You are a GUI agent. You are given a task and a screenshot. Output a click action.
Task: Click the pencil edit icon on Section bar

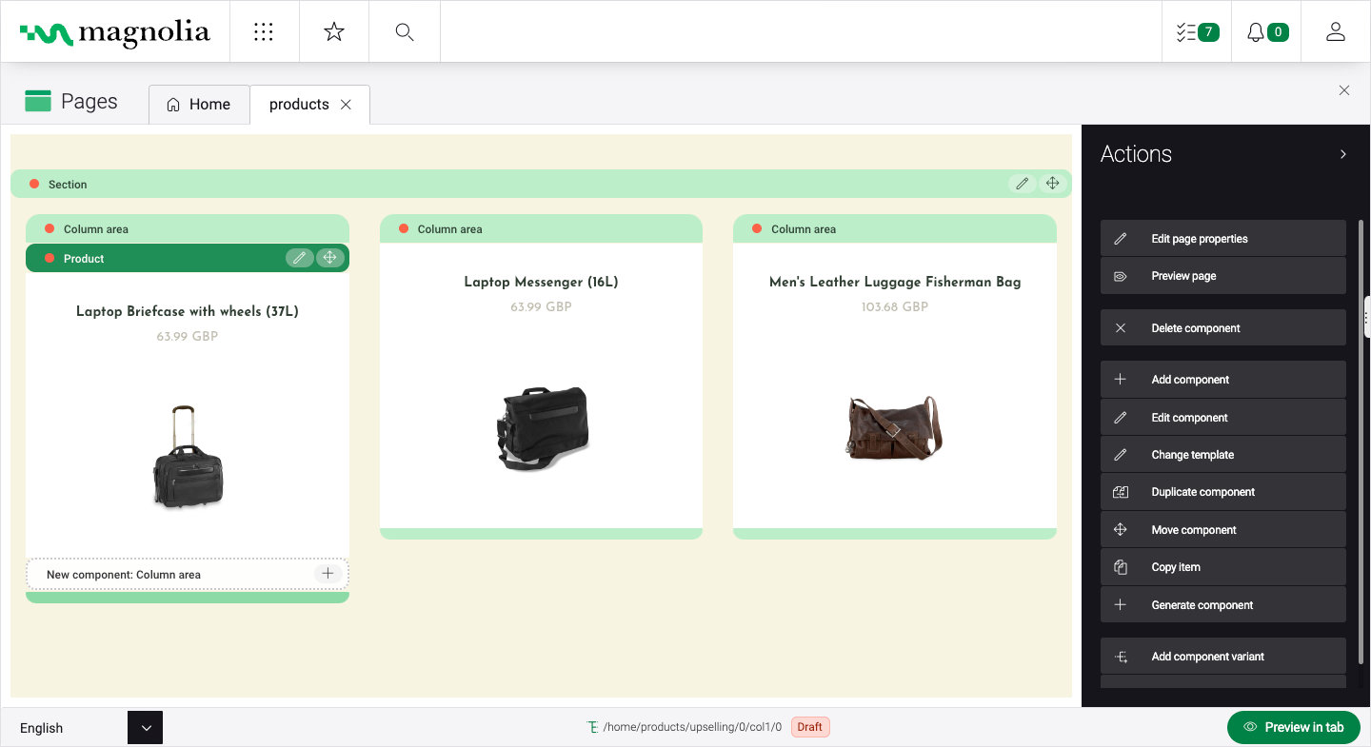coord(1022,184)
